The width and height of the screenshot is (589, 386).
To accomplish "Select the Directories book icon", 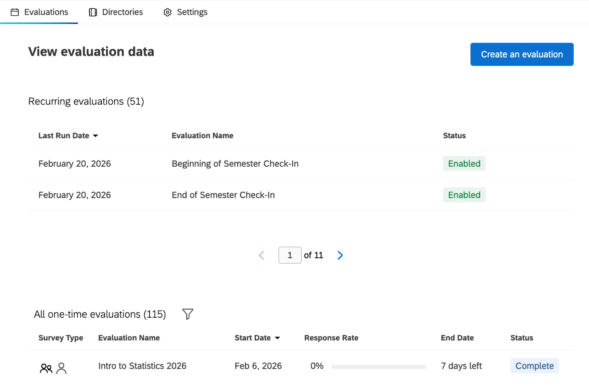I will click(92, 12).
